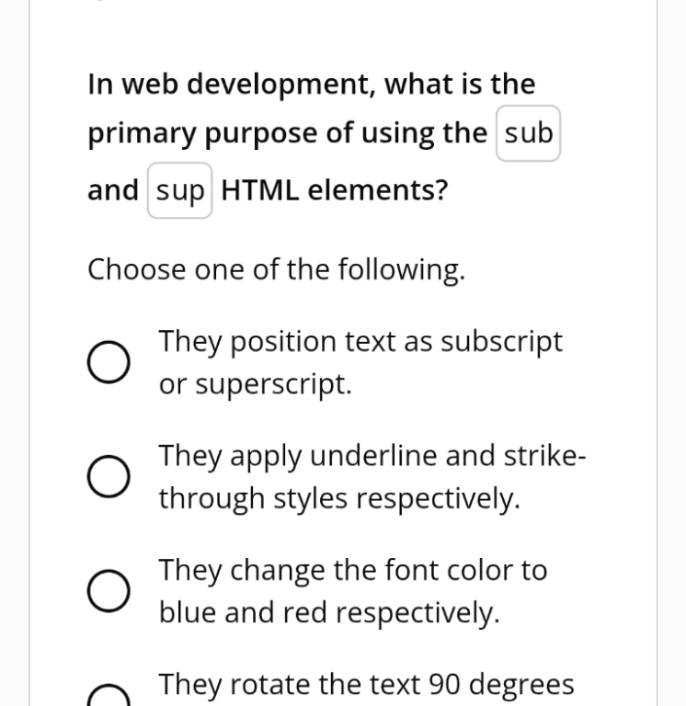
Task: Click the 'sup' inline code tag
Action: tap(179, 190)
